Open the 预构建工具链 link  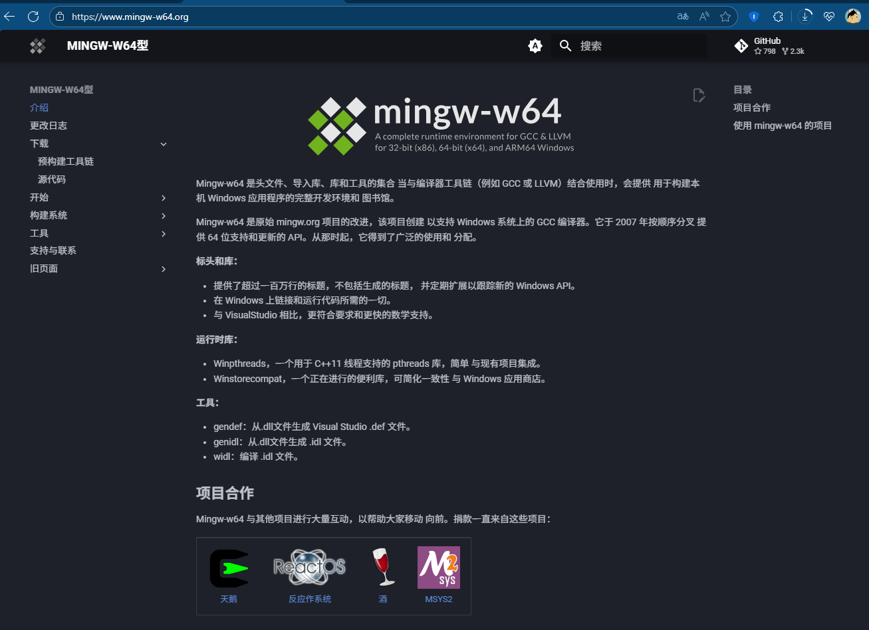pos(66,161)
